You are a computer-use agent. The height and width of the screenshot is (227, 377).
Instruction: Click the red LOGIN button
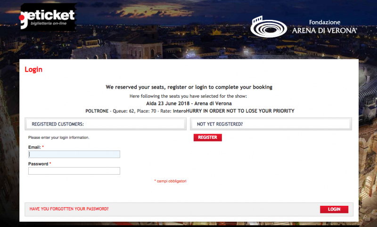click(x=334, y=210)
